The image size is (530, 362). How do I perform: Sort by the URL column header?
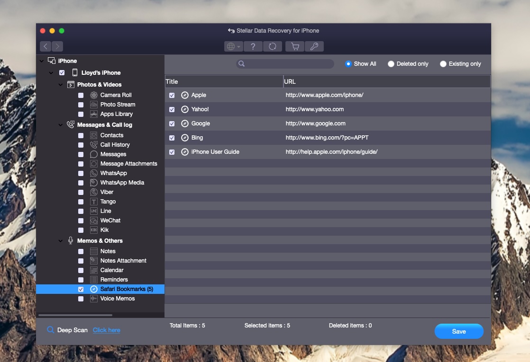pyautogui.click(x=387, y=81)
